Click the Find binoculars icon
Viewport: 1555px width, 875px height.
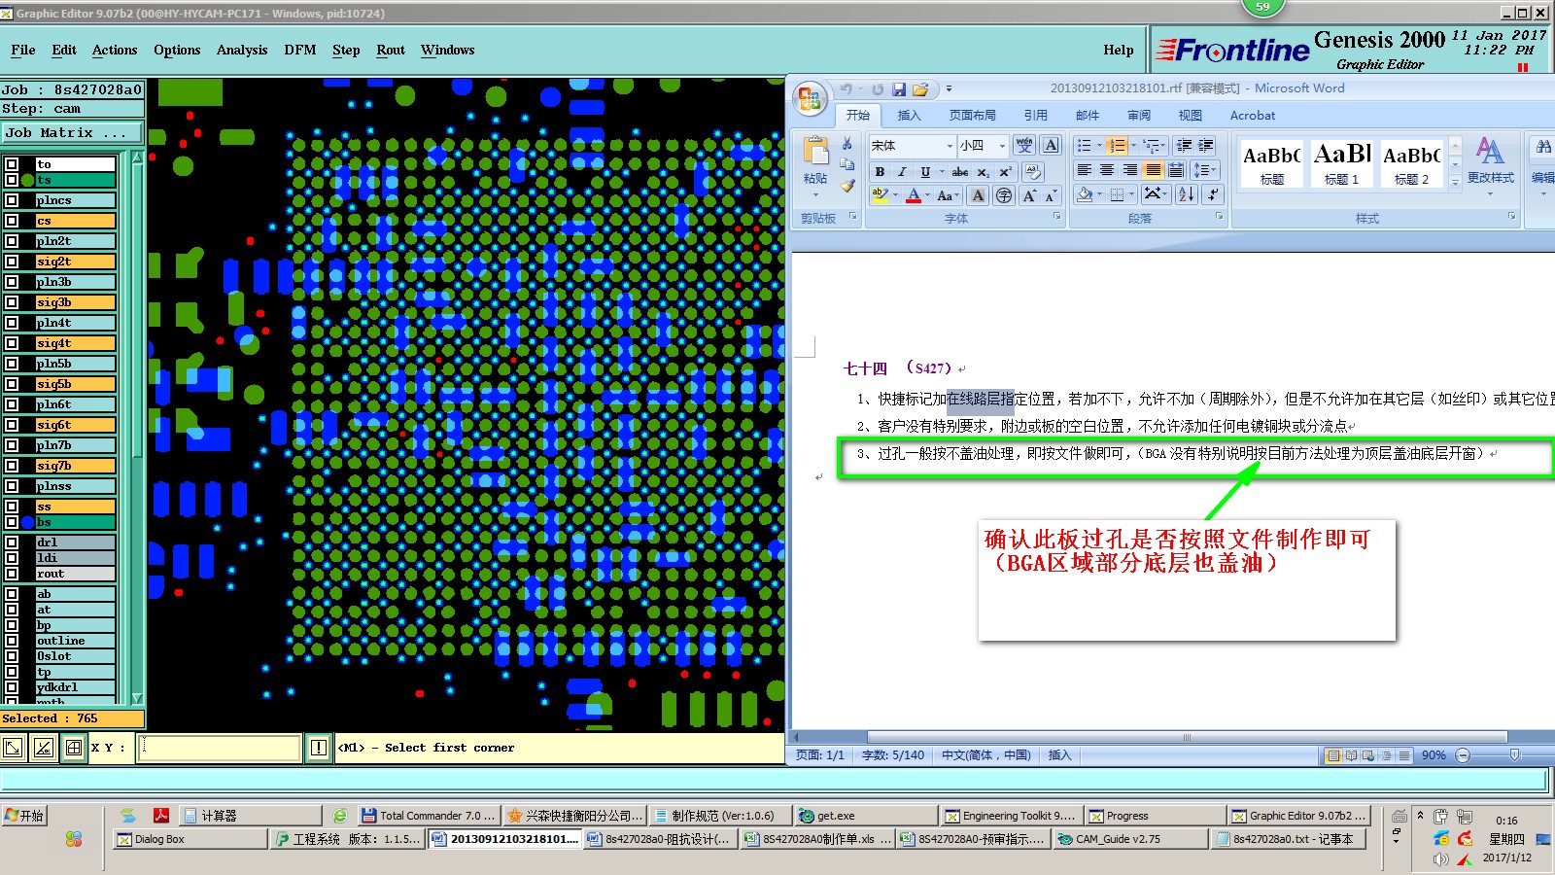coord(1542,147)
